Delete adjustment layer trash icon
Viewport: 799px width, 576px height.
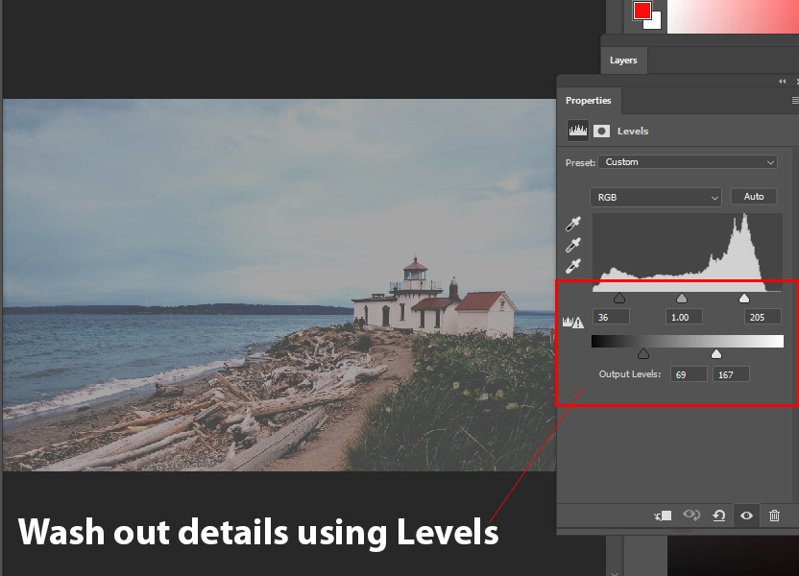click(775, 516)
